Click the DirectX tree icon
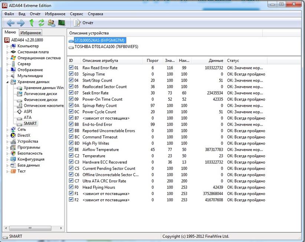 tap(13, 135)
